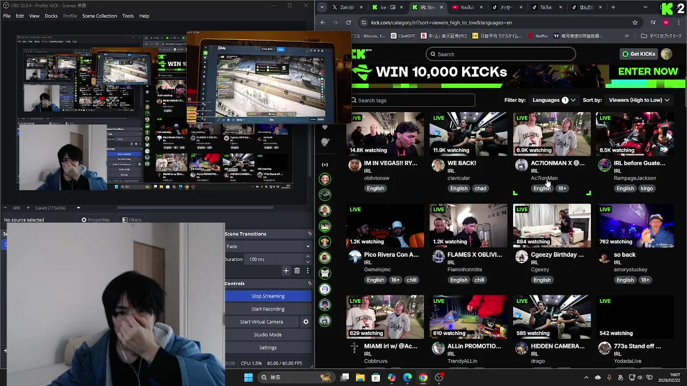Select the kirgo tag on RampageJackson stream
The width and height of the screenshot is (687, 386).
[647, 189]
